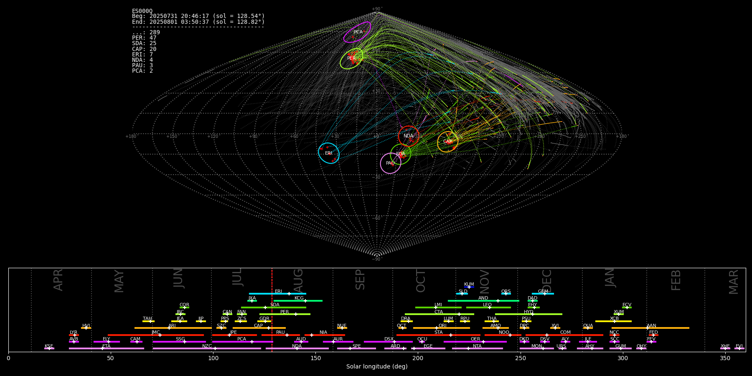
Task: Click the −90° pole label below sky map
Action: pyautogui.click(x=377, y=259)
